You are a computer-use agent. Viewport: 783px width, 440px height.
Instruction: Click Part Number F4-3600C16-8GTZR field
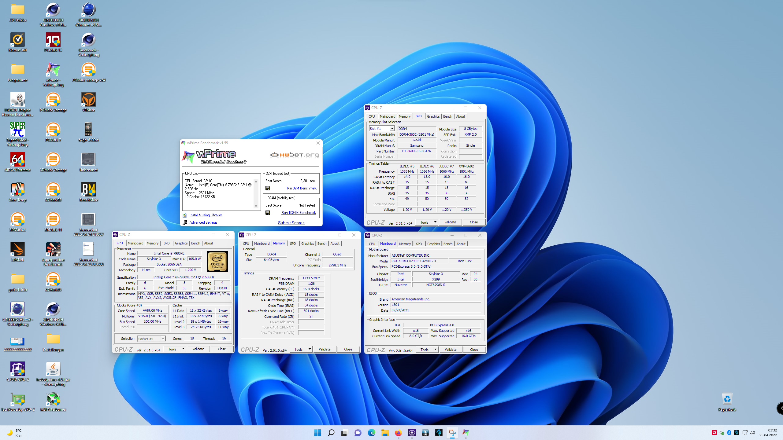point(417,151)
